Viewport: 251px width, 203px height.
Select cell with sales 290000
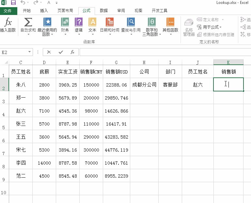coord(91,137)
